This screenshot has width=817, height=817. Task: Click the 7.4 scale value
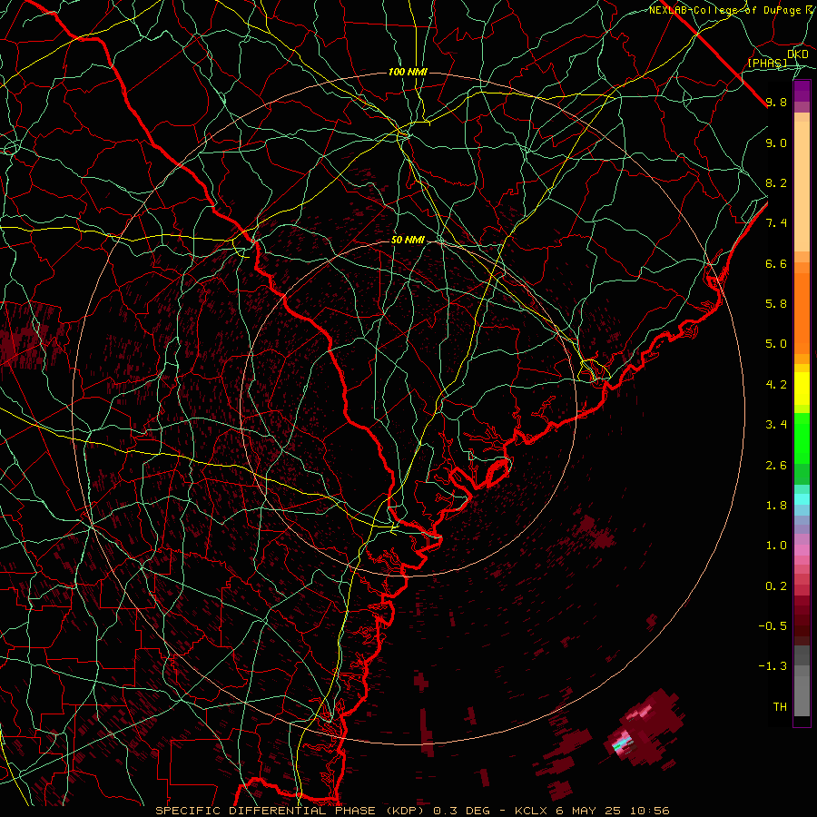pyautogui.click(x=776, y=223)
